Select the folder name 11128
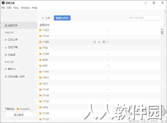 46,113
